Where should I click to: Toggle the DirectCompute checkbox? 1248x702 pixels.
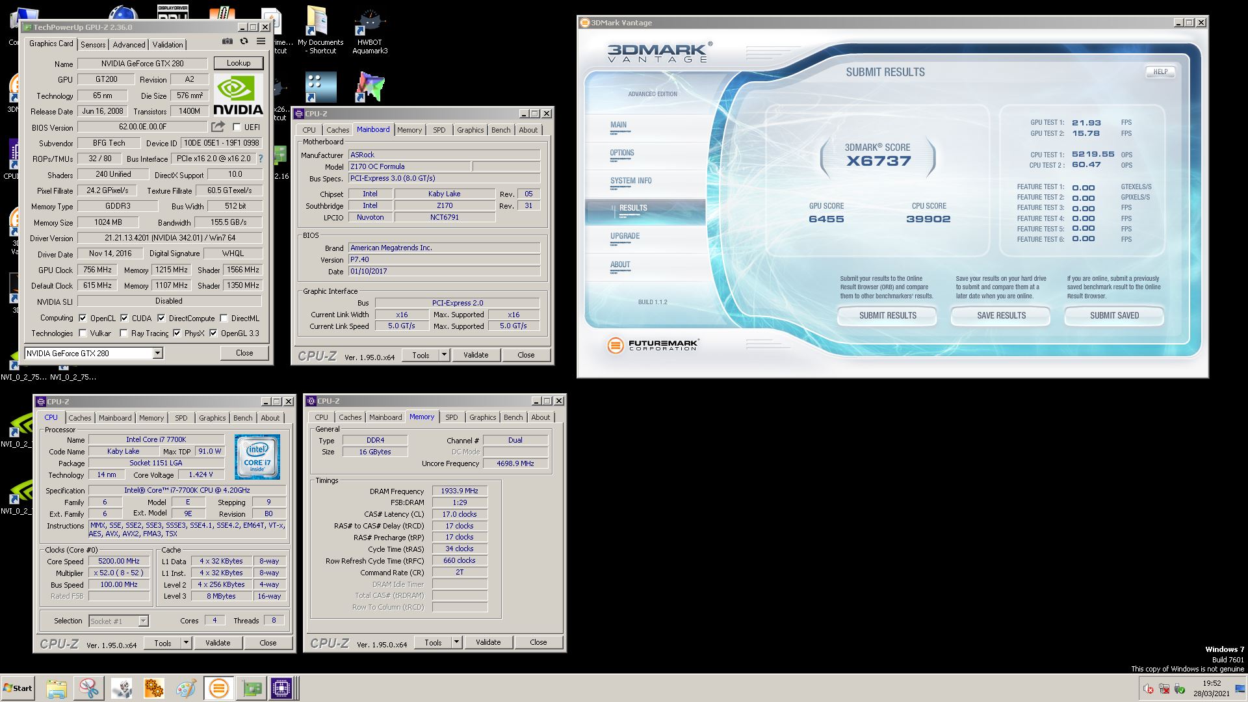coord(161,318)
